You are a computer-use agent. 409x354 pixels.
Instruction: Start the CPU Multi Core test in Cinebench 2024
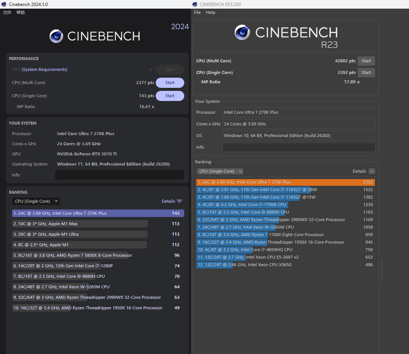click(x=170, y=83)
